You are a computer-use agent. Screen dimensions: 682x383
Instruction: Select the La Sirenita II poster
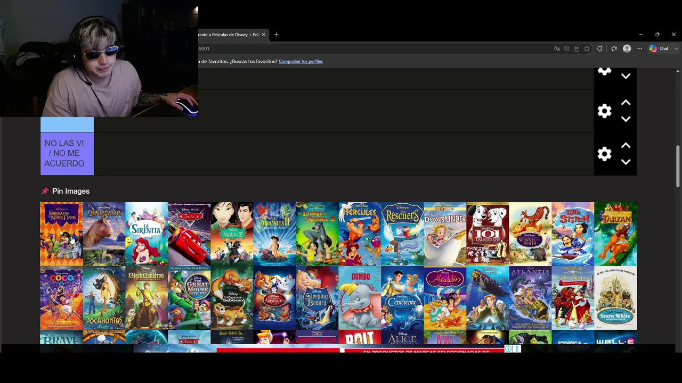pos(274,234)
